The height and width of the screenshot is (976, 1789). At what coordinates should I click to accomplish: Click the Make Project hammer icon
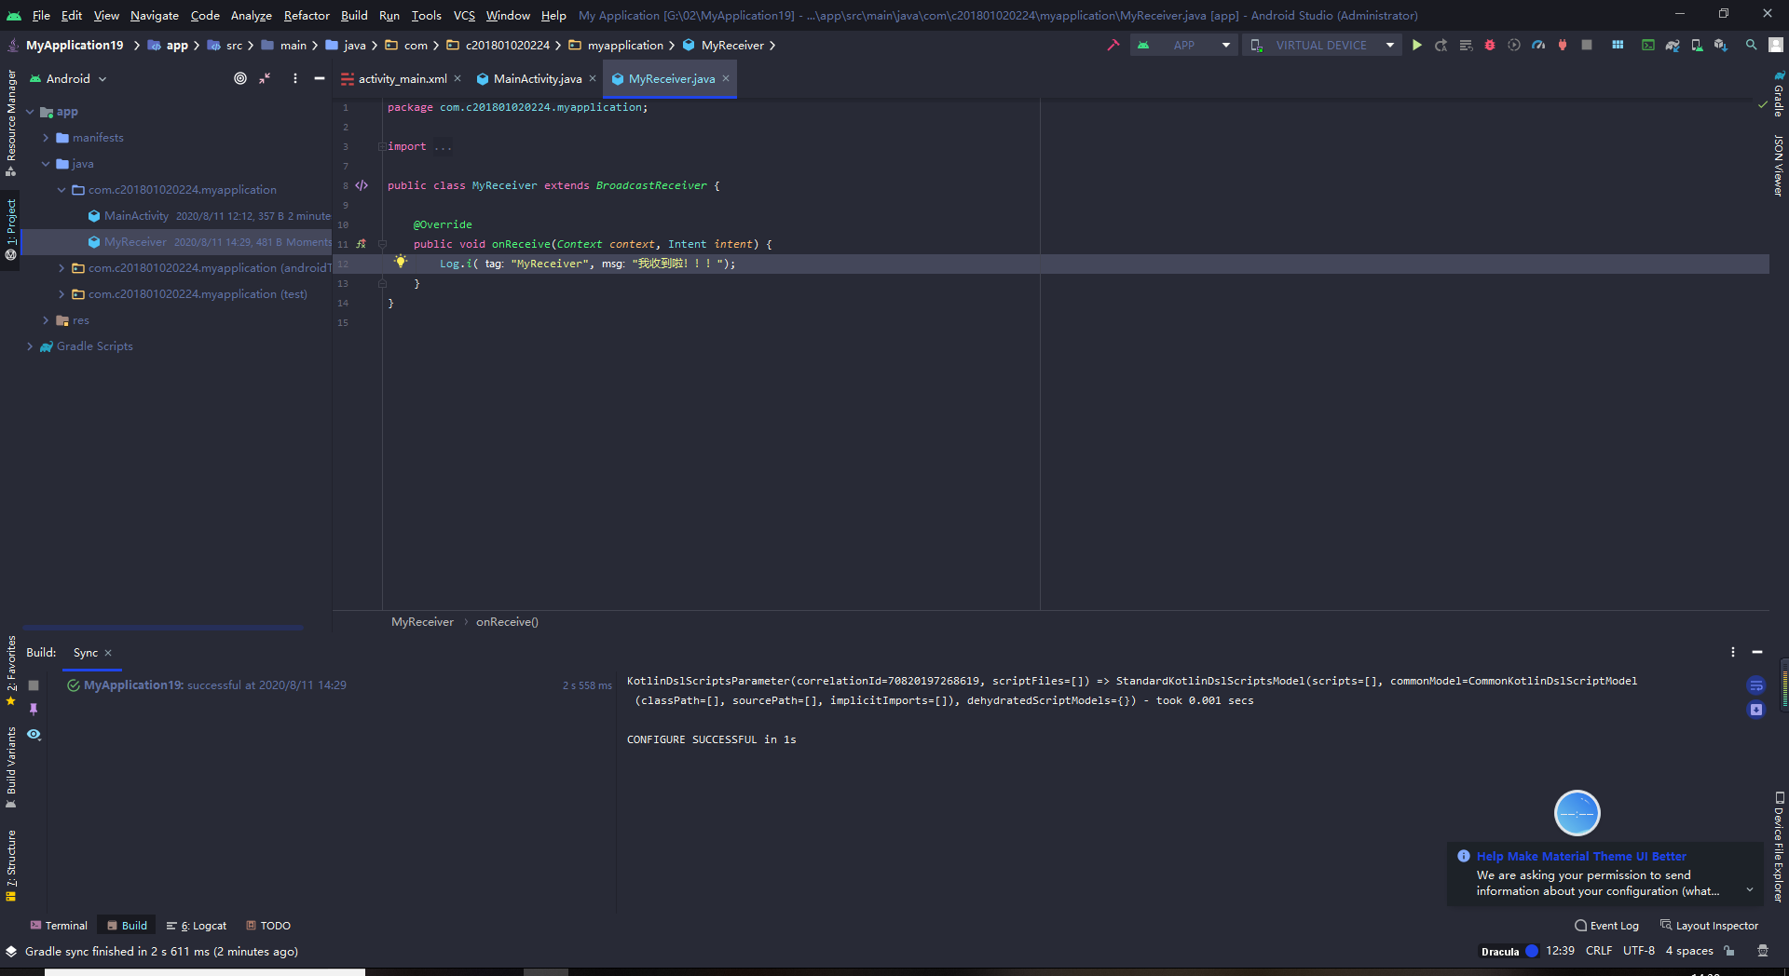1113,45
